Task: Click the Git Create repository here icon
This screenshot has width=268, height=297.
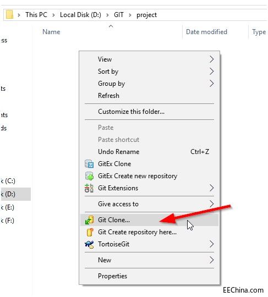Action: coord(90,232)
